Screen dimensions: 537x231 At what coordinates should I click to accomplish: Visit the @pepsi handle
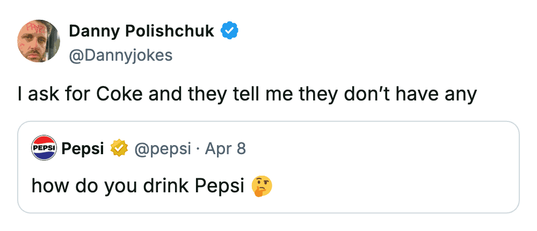tap(162, 148)
